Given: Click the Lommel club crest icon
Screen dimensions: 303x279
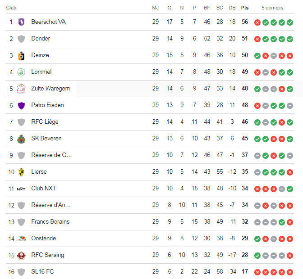Looking at the screenshot, I should click(21, 72).
